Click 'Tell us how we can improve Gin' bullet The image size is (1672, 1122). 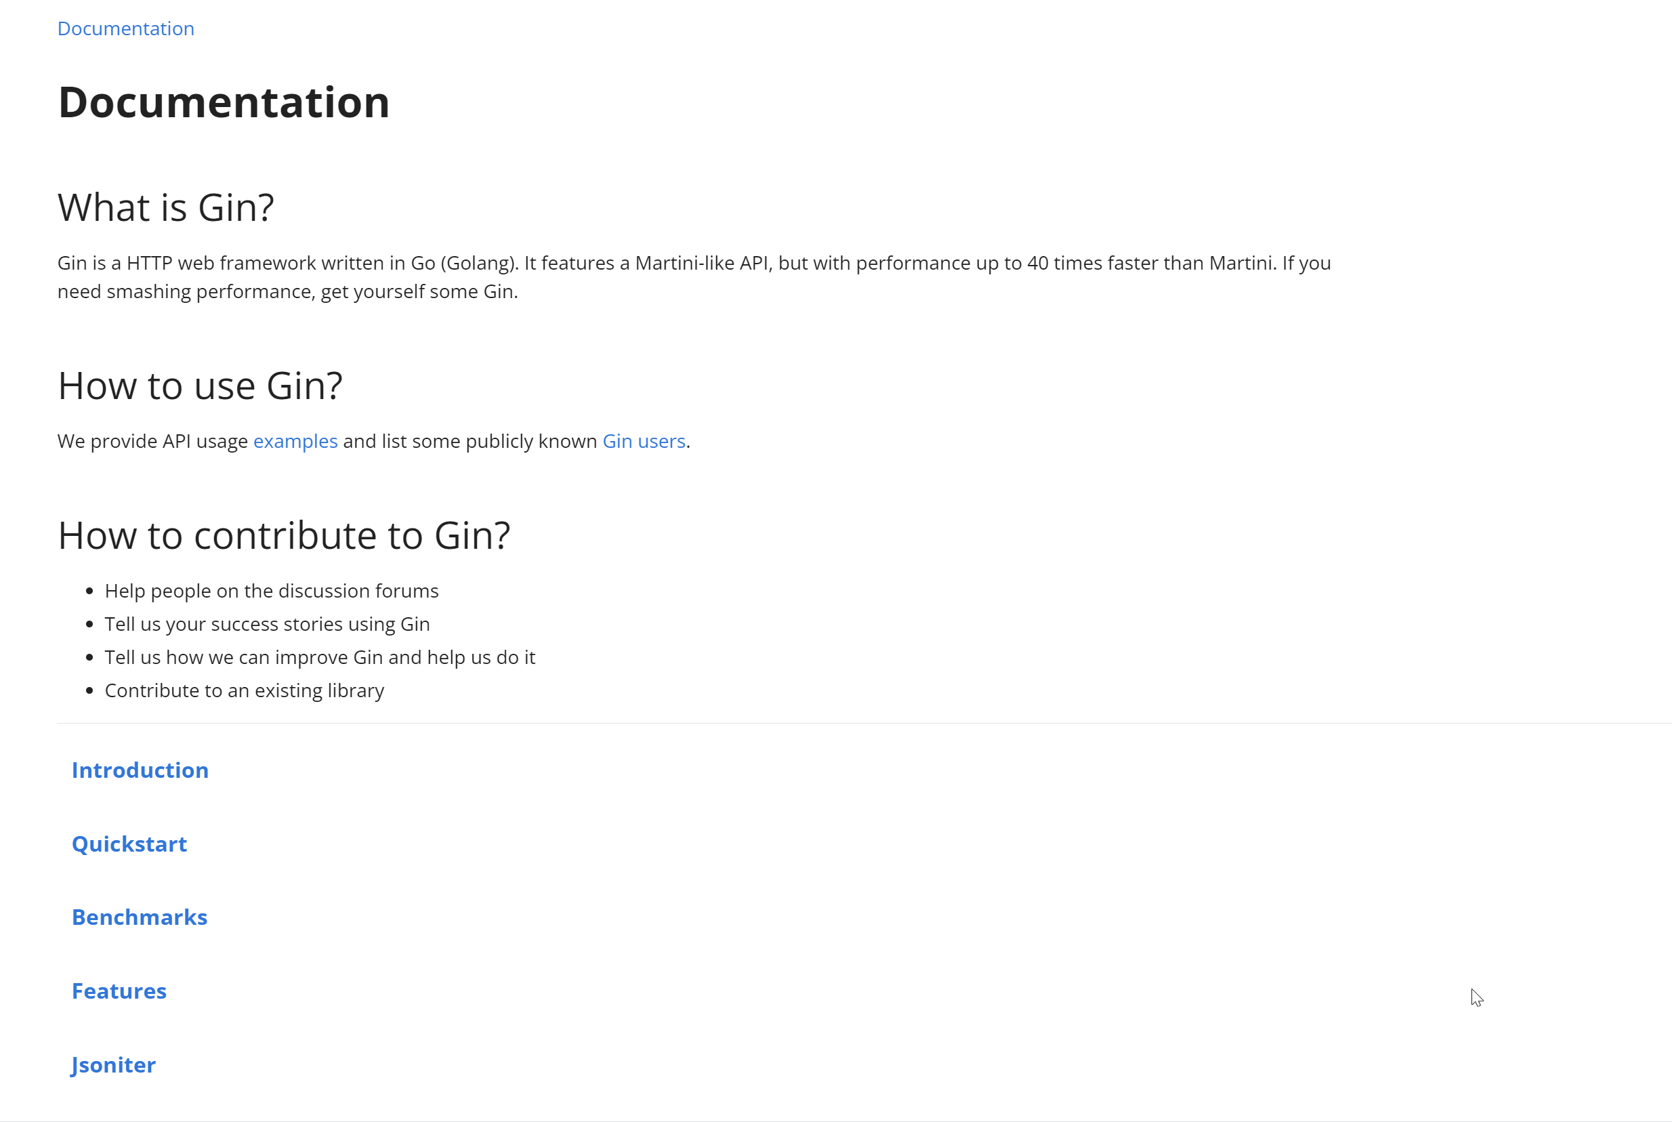(x=320, y=657)
